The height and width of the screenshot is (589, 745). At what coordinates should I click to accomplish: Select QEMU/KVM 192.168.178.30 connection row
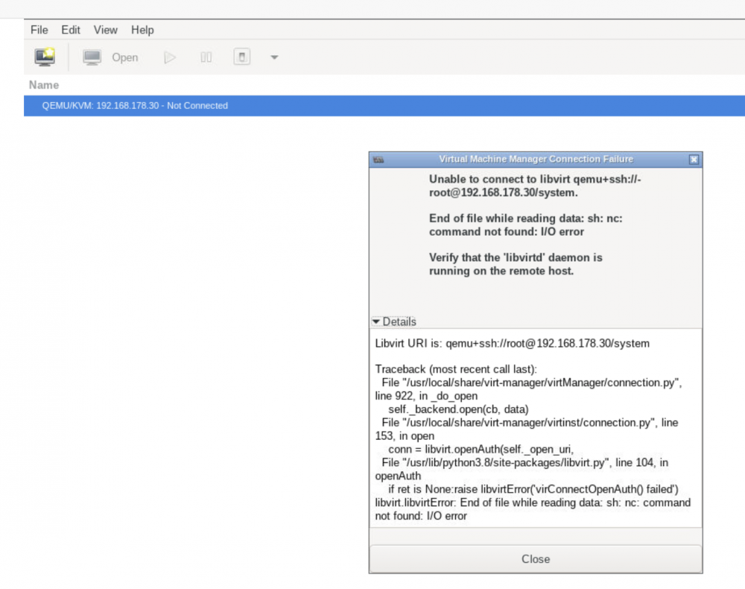pos(384,106)
